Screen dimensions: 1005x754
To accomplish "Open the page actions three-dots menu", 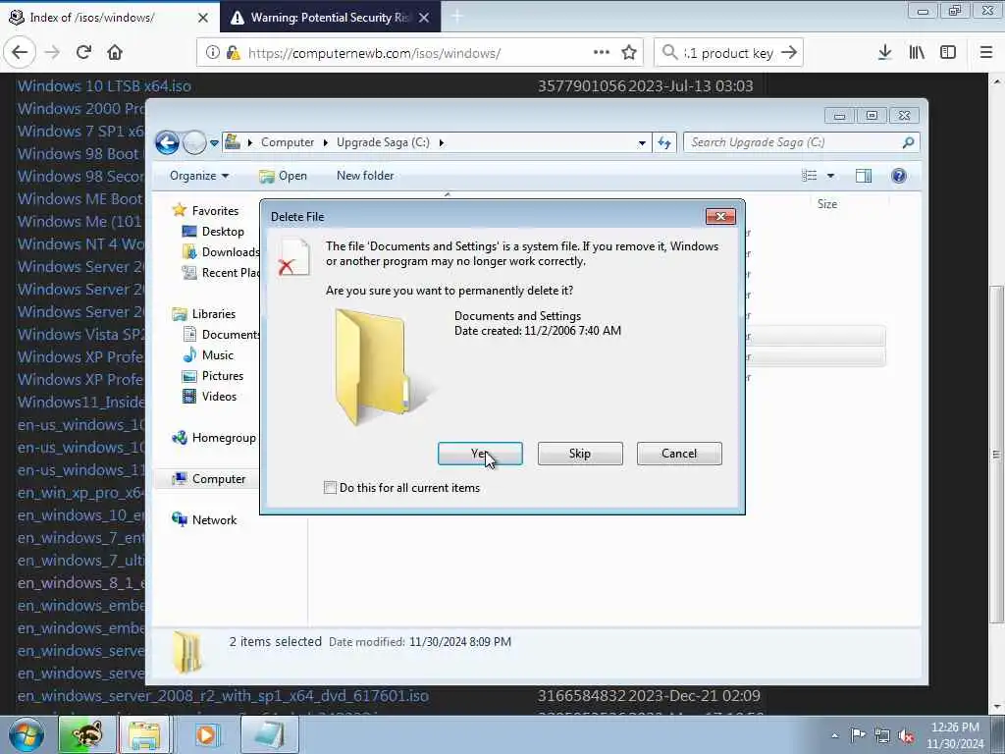I will tap(602, 53).
